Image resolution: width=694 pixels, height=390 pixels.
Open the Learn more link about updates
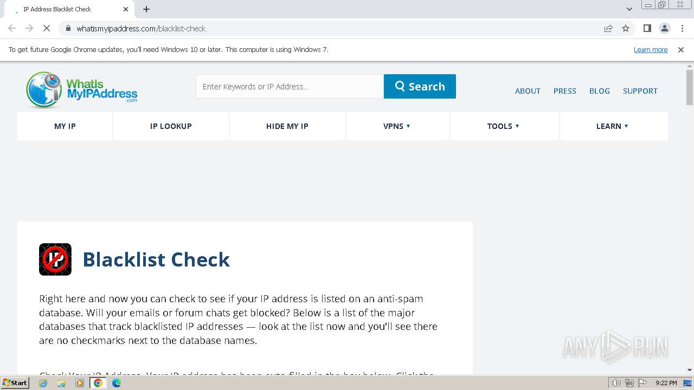[651, 49]
